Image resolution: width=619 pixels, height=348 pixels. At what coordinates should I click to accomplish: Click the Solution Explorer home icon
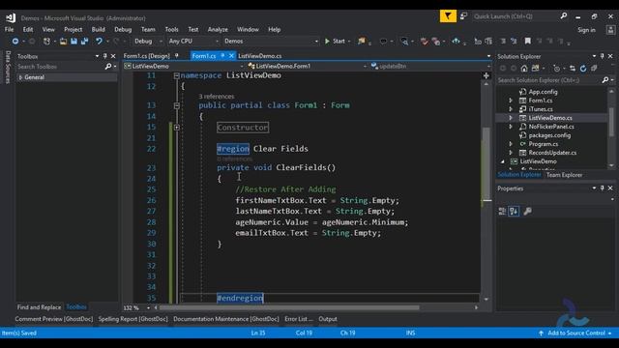click(x=524, y=69)
